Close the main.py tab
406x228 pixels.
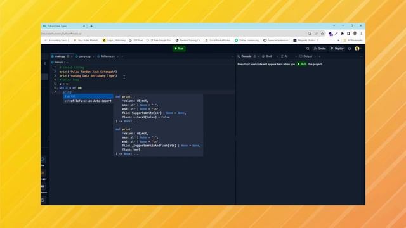(x=72, y=56)
